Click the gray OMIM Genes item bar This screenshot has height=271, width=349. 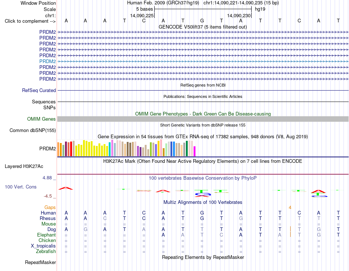[203, 119]
